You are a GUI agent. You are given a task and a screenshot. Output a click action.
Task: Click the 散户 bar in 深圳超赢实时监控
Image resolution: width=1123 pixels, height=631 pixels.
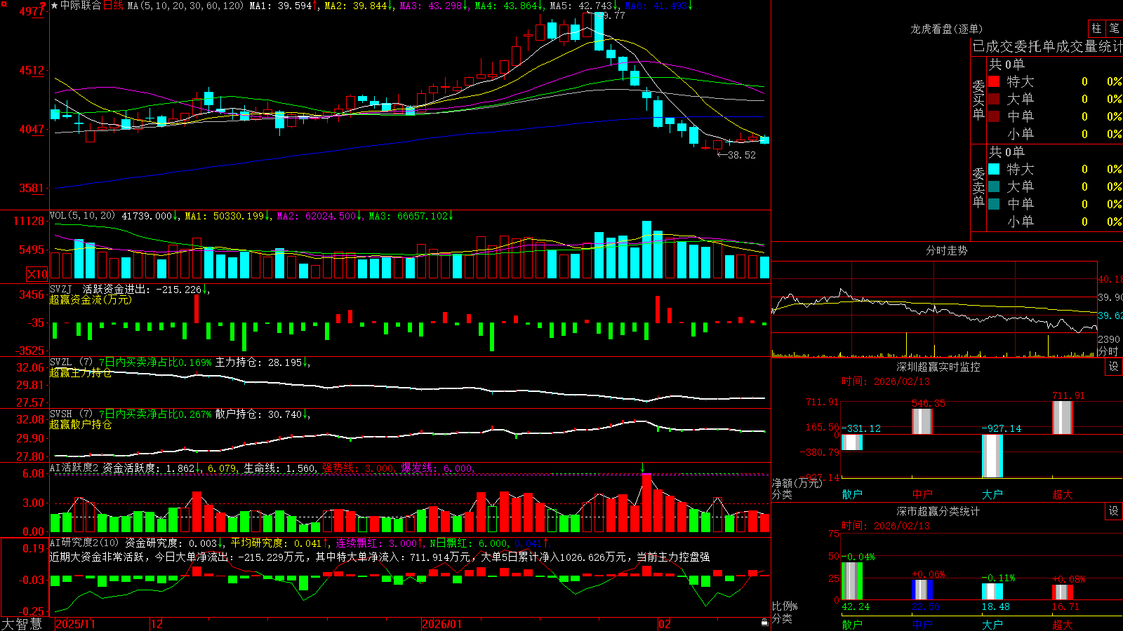coord(852,442)
